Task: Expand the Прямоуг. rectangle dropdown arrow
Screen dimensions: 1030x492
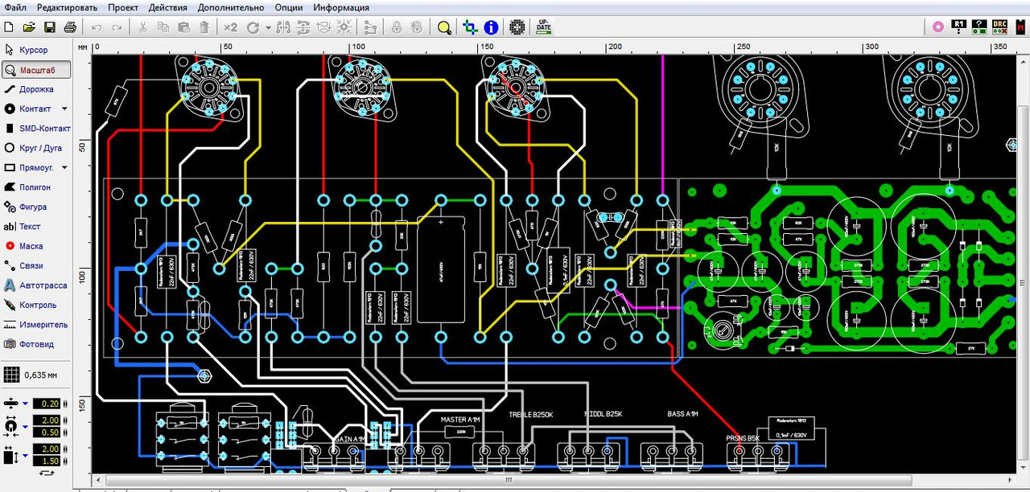Action: pyautogui.click(x=64, y=168)
